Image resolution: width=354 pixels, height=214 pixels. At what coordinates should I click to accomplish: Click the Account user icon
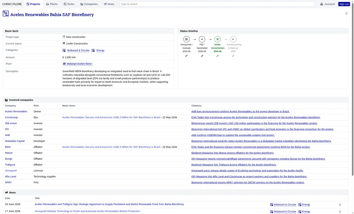322,4
